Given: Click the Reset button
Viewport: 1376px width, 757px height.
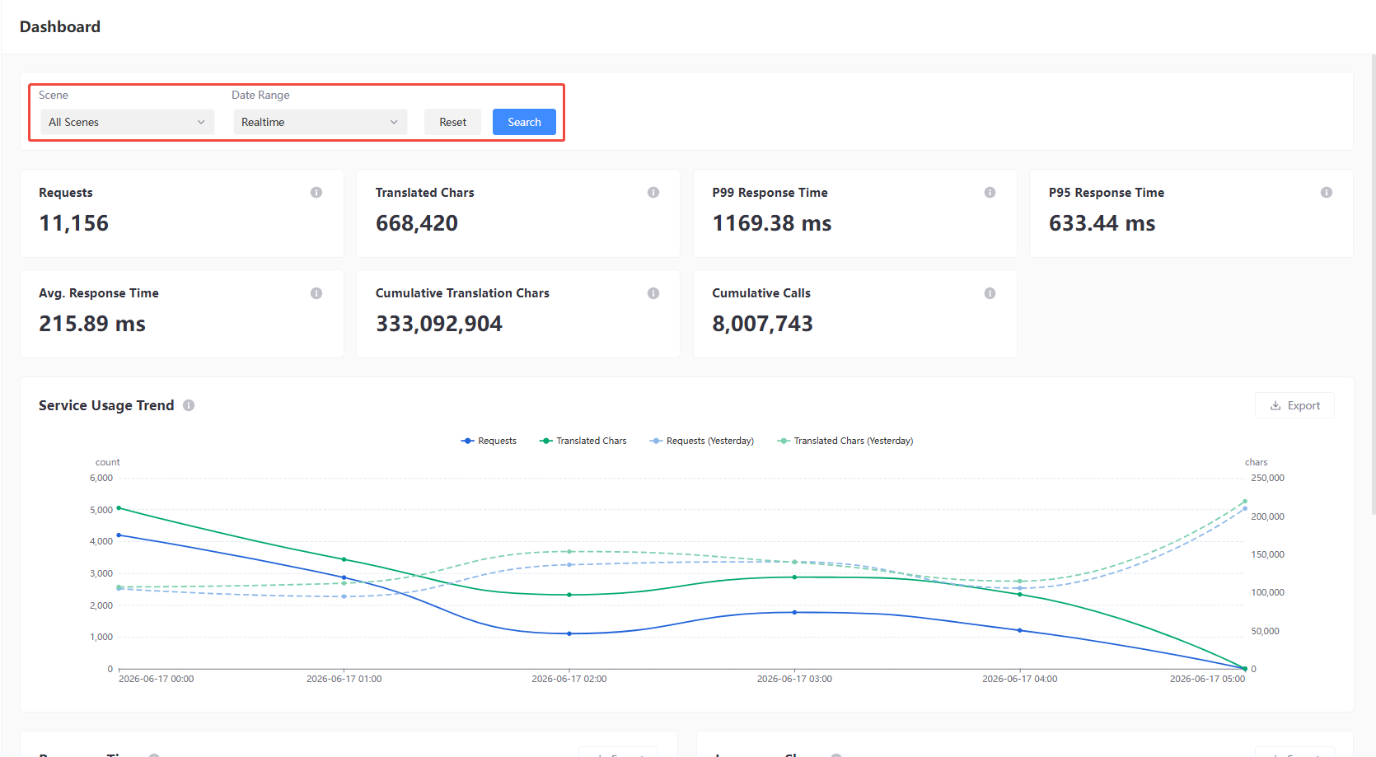Looking at the screenshot, I should [x=452, y=122].
